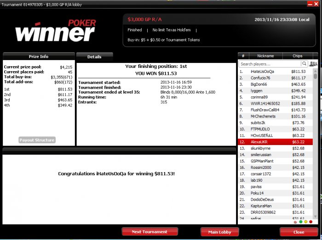Click the solid red color dot under the player list
Screen dimensions: 322x240
[310, 222]
